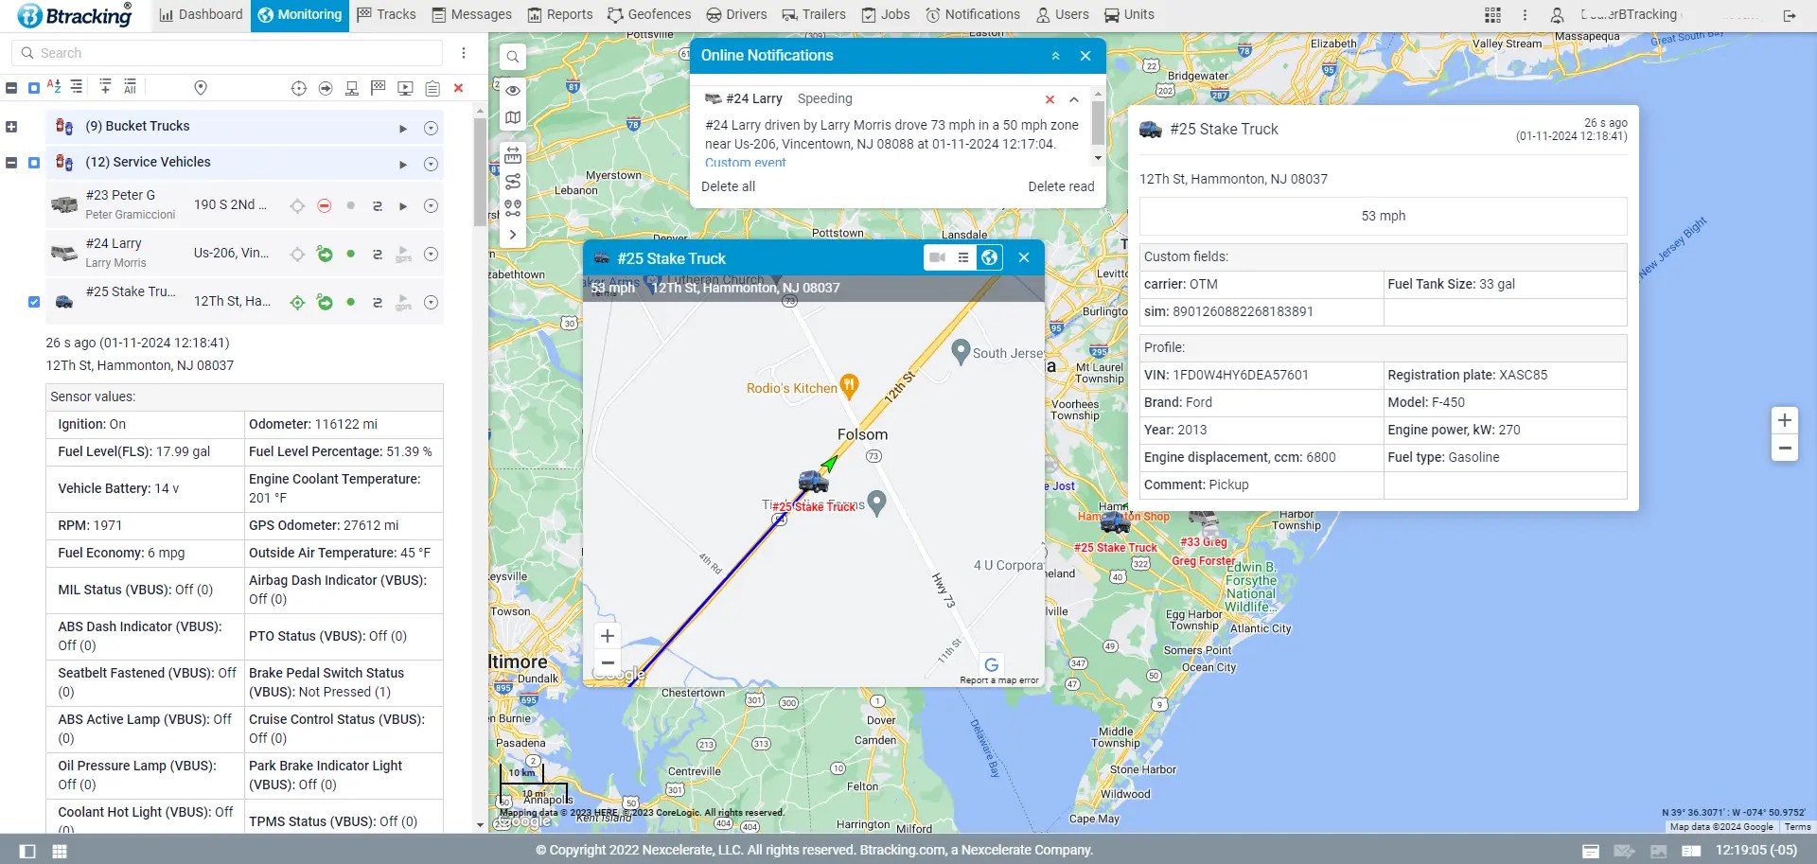Toggle the select-all units checkbox in toolbar
The image size is (1817, 864).
pyautogui.click(x=34, y=88)
